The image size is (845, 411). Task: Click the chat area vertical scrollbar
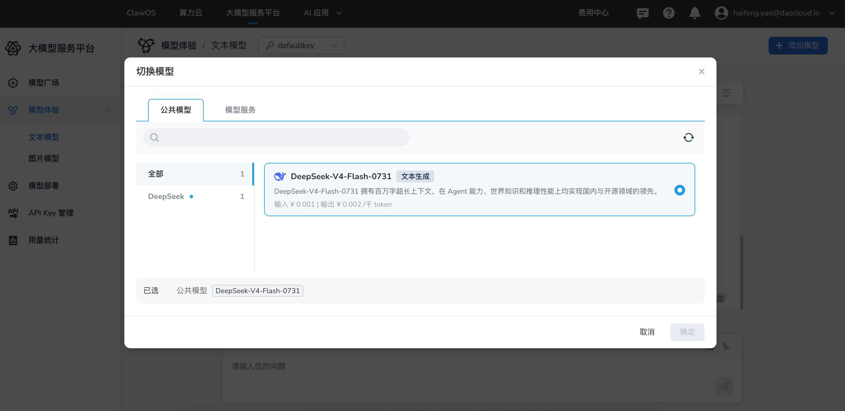coord(741,272)
